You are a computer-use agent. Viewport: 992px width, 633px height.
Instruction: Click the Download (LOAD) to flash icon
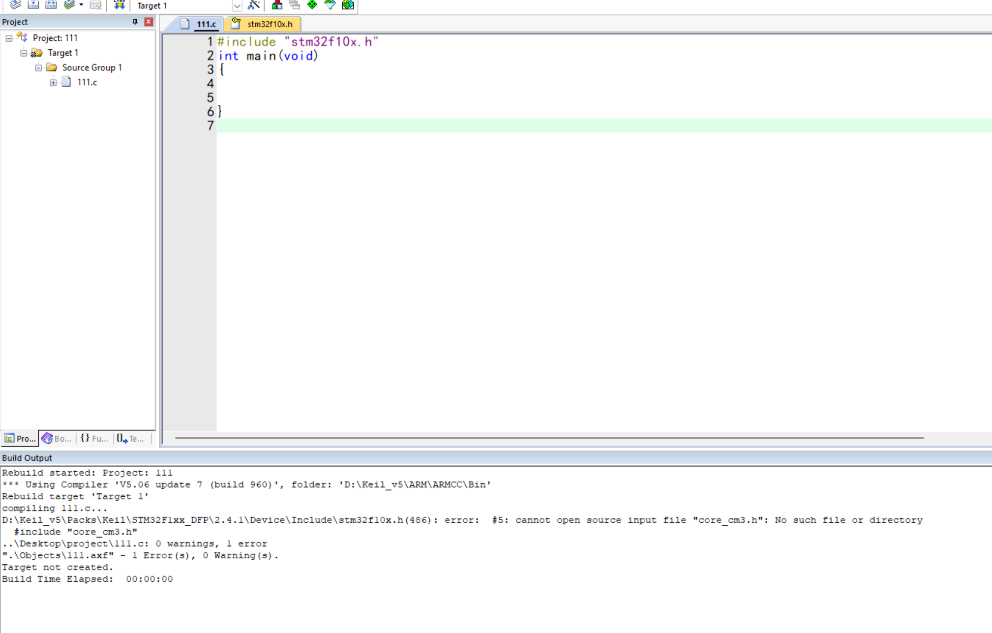119,5
